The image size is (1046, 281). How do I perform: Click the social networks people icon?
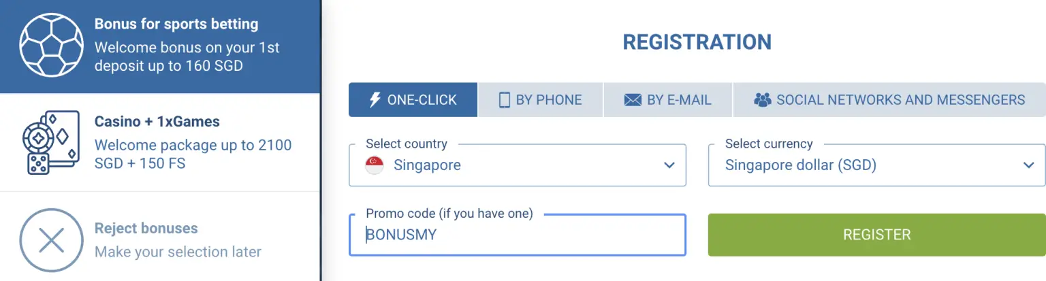pos(762,100)
